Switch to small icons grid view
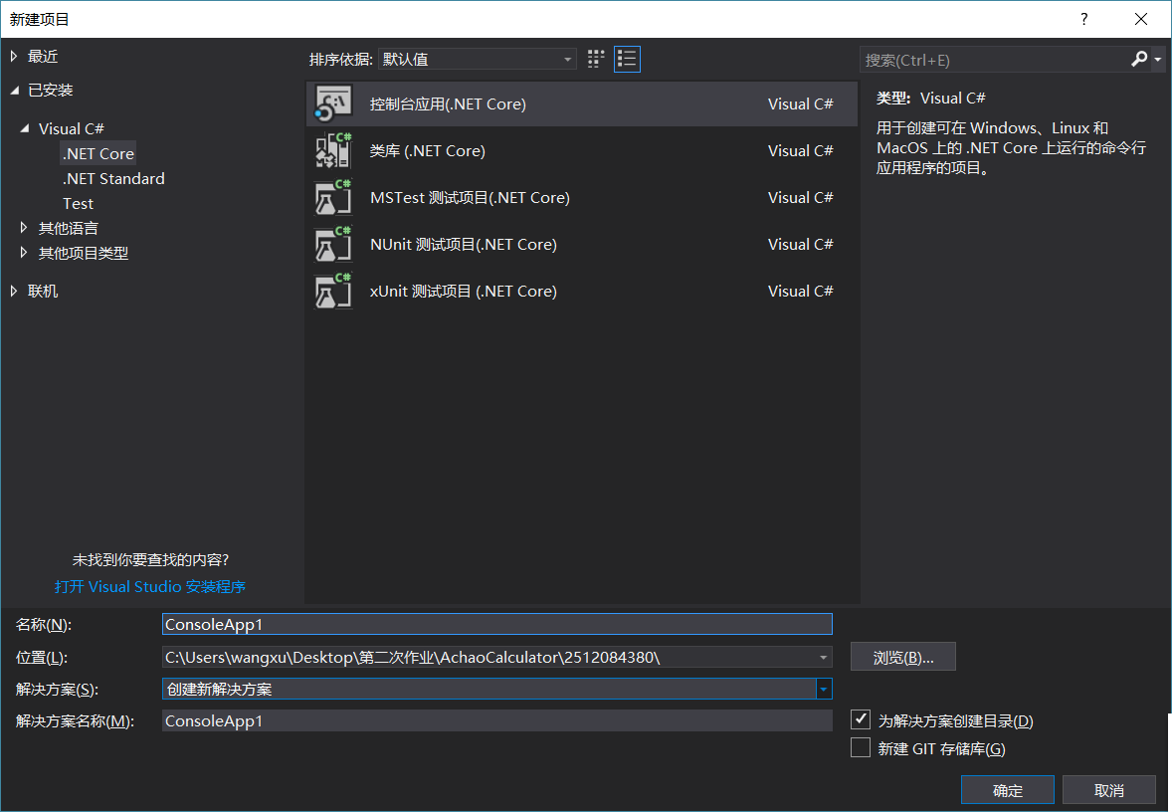The image size is (1172, 812). tap(596, 59)
